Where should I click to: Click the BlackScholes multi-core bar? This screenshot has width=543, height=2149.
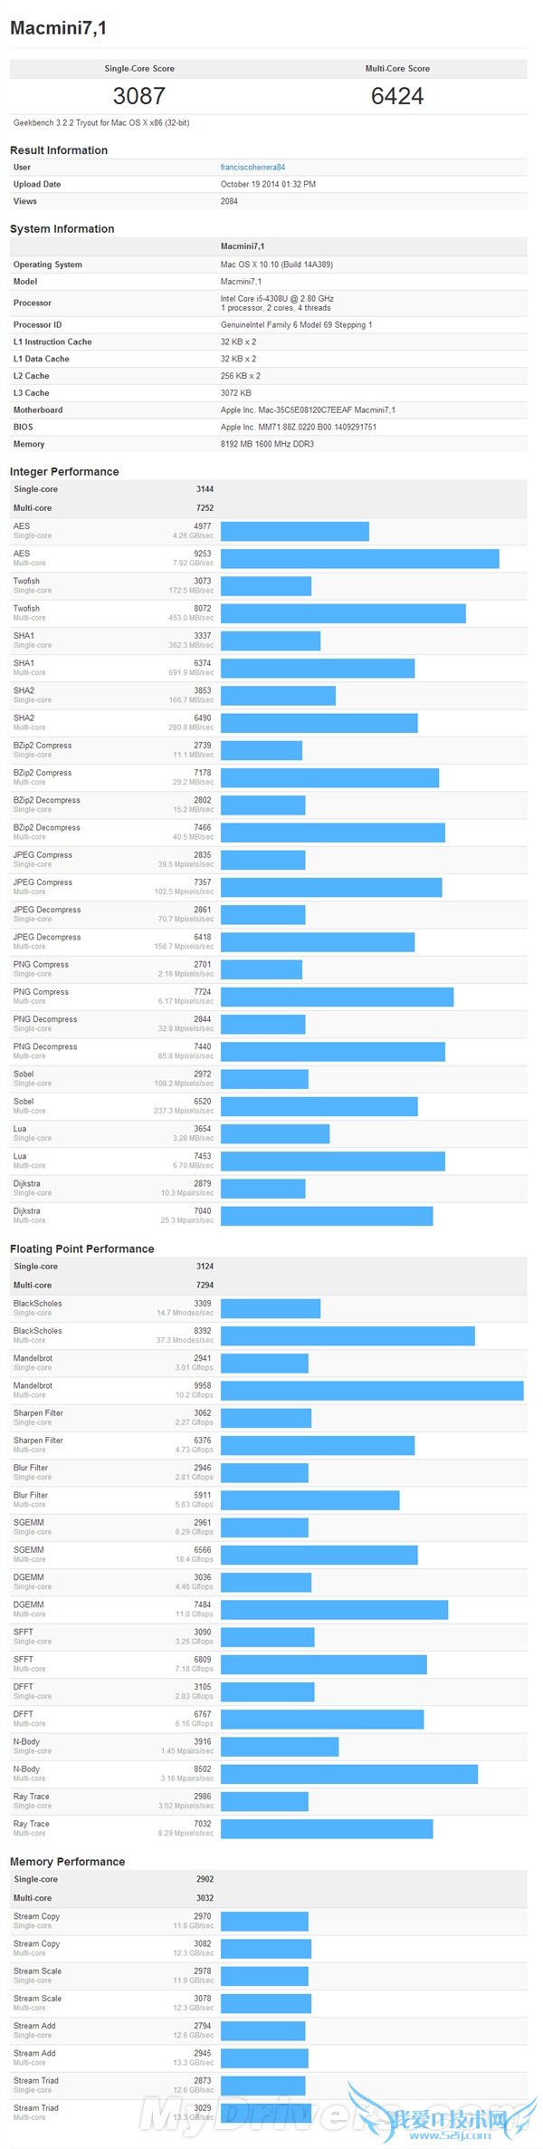click(348, 1335)
